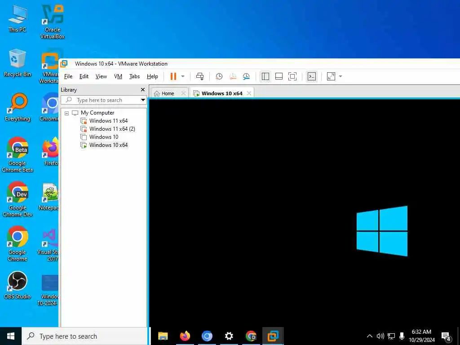Image resolution: width=460 pixels, height=345 pixels.
Task: Open Firefox from the taskbar
Action: [x=185, y=336]
